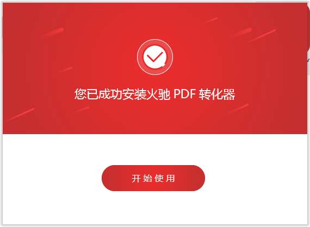Click the 开 character on the start button

(x=136, y=178)
